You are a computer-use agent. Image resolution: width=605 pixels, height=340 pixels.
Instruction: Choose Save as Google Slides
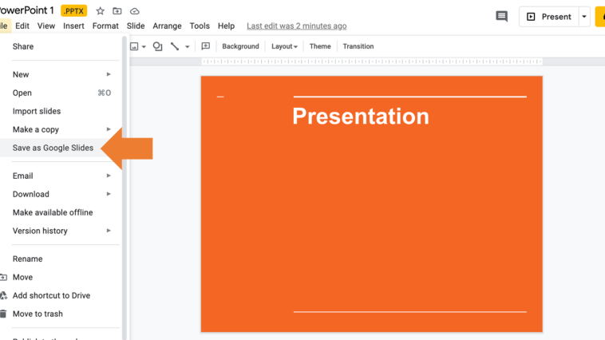[x=53, y=148]
